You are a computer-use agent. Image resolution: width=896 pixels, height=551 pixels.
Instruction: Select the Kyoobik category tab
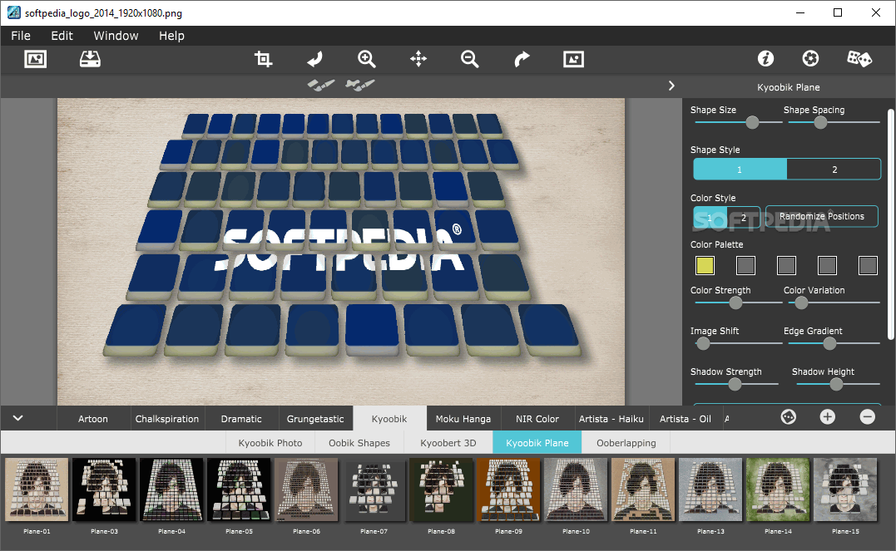tap(389, 419)
